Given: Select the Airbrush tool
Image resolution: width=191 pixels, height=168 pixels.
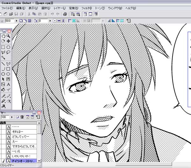Looking at the screenshot, I should pyautogui.click(x=3, y=106).
